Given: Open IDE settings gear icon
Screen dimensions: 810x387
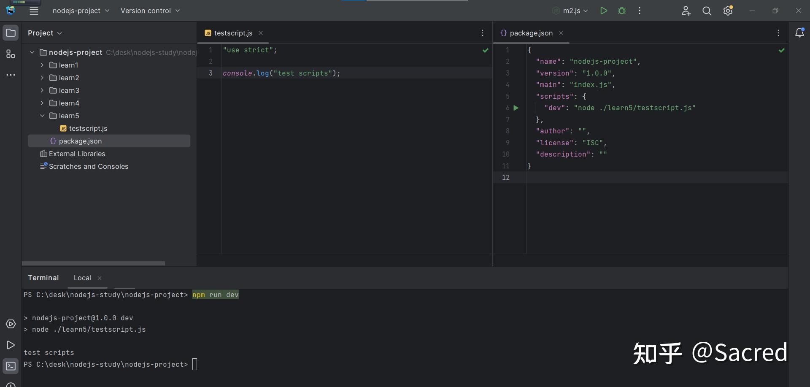Looking at the screenshot, I should coord(728,11).
